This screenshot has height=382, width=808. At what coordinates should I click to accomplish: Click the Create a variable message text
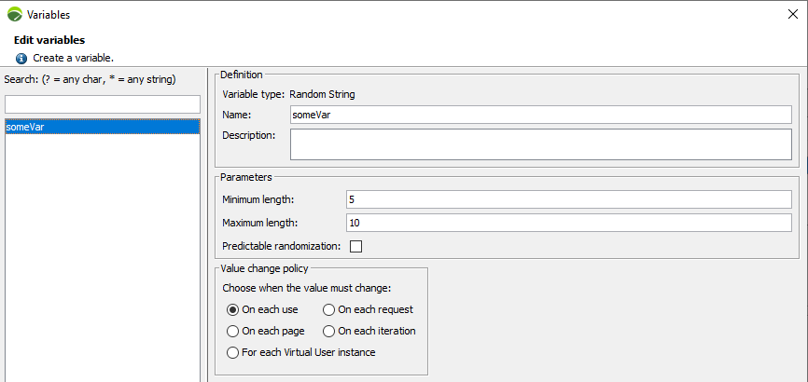73,58
